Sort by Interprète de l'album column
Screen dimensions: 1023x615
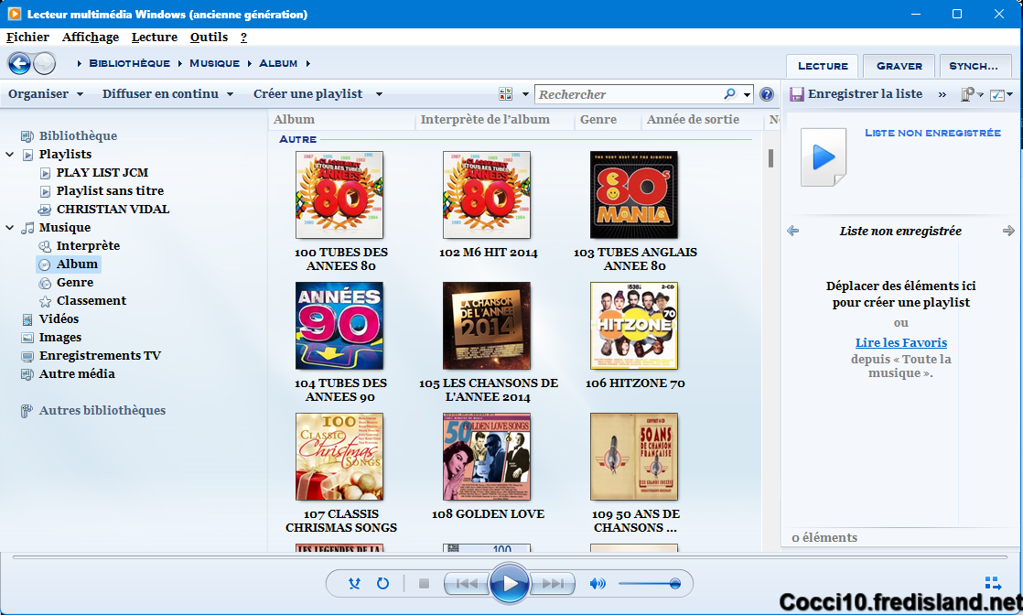coord(485,120)
